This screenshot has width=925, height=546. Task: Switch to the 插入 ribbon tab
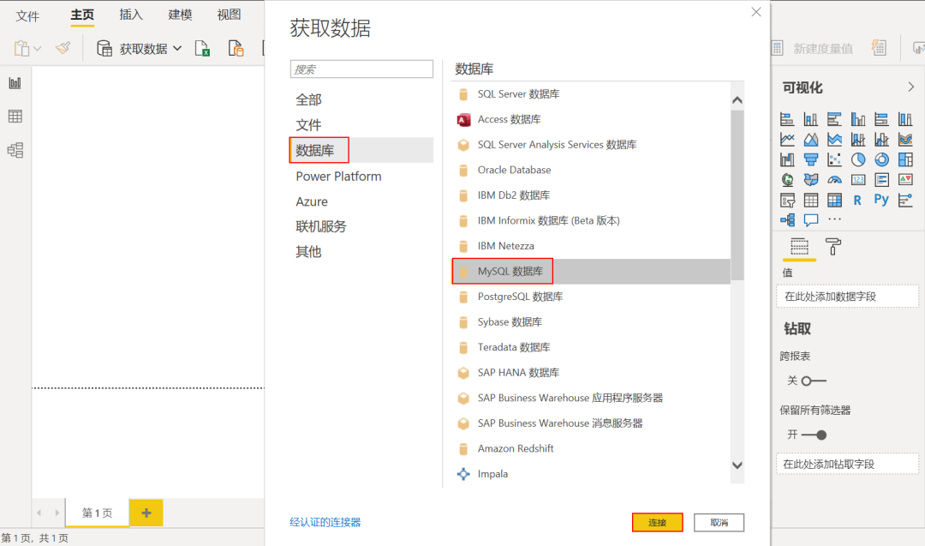(x=130, y=15)
